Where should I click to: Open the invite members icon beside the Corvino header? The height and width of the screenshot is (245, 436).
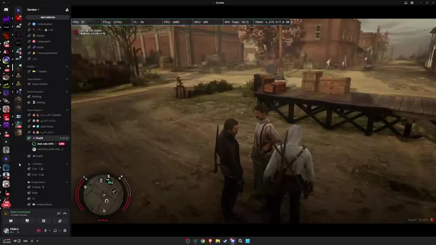pos(67,10)
